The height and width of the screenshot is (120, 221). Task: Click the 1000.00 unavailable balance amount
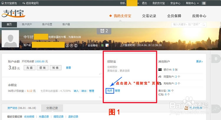click(40, 62)
